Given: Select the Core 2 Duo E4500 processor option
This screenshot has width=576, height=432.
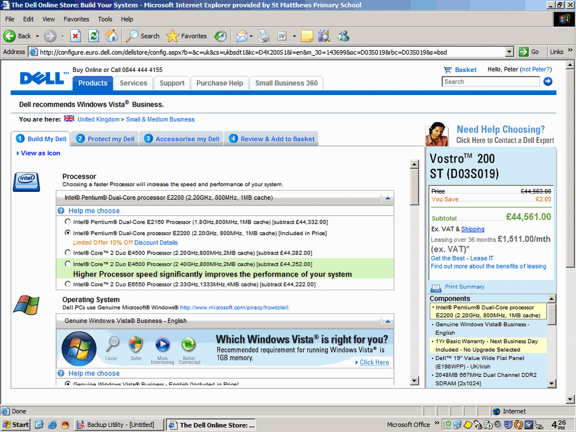Looking at the screenshot, I should [67, 252].
